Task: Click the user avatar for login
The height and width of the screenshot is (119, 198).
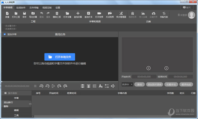Action: (x=191, y=15)
